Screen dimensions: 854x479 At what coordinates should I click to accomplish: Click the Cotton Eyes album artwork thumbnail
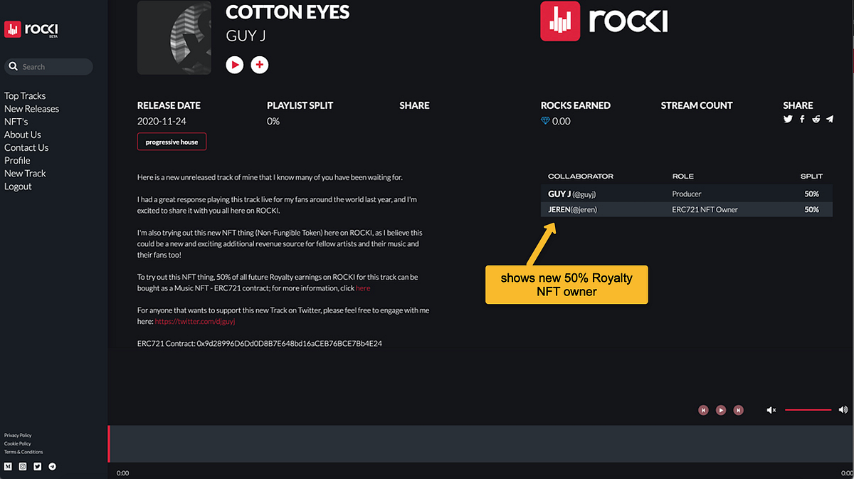(x=174, y=38)
